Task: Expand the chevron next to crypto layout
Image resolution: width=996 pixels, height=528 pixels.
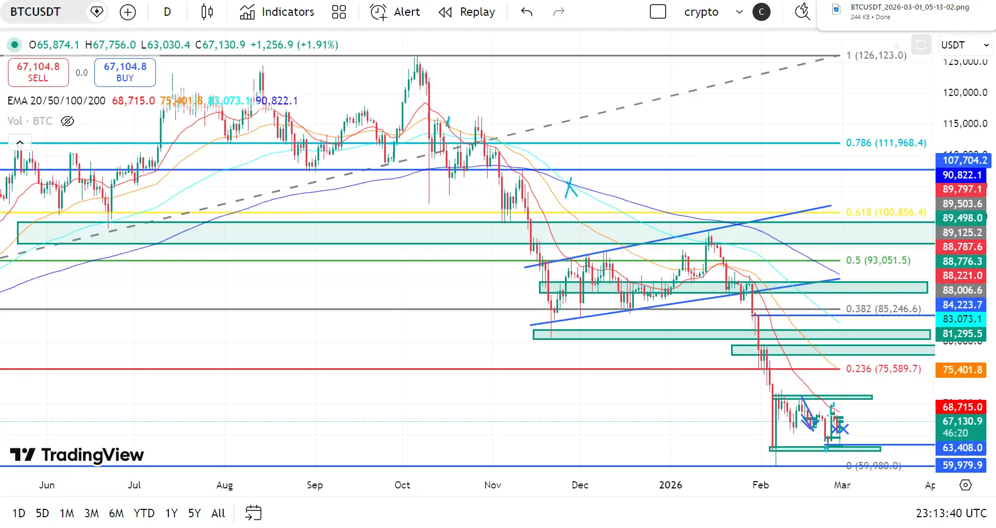Action: pyautogui.click(x=740, y=12)
